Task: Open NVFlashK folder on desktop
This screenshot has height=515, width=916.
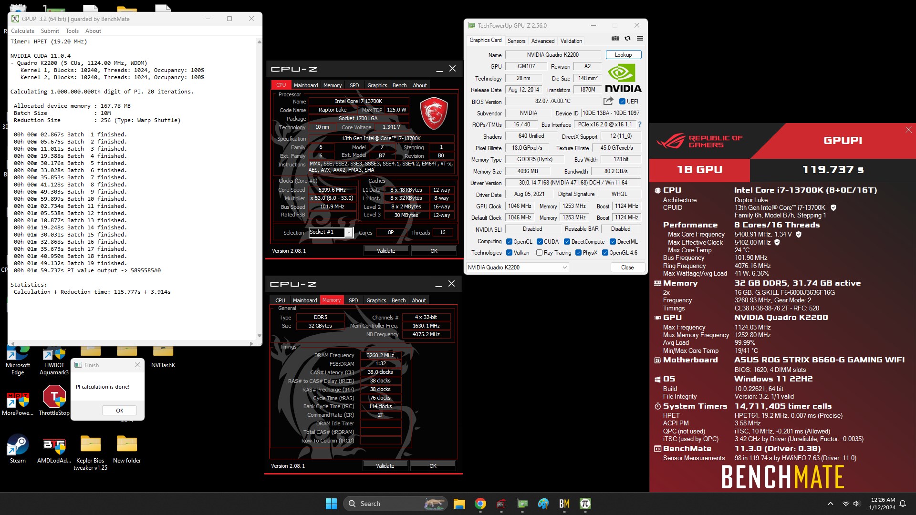Action: [163, 358]
